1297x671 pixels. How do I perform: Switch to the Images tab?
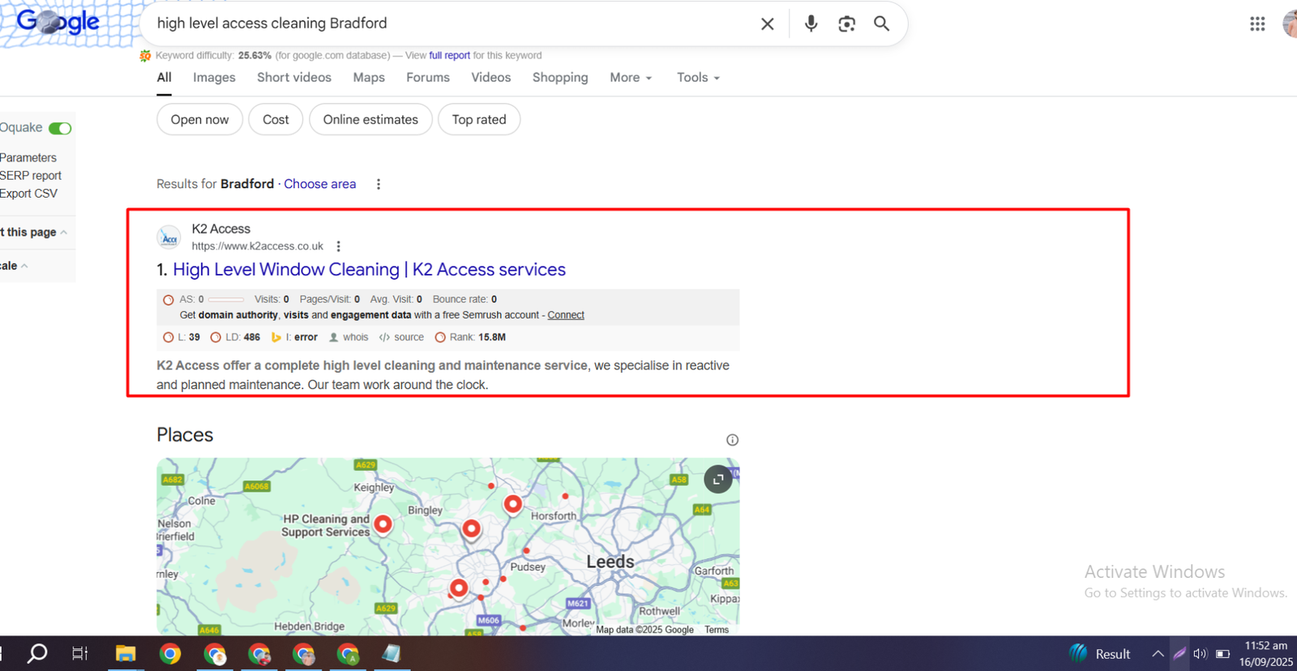214,78
